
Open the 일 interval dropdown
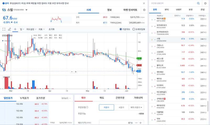pos(22,29)
